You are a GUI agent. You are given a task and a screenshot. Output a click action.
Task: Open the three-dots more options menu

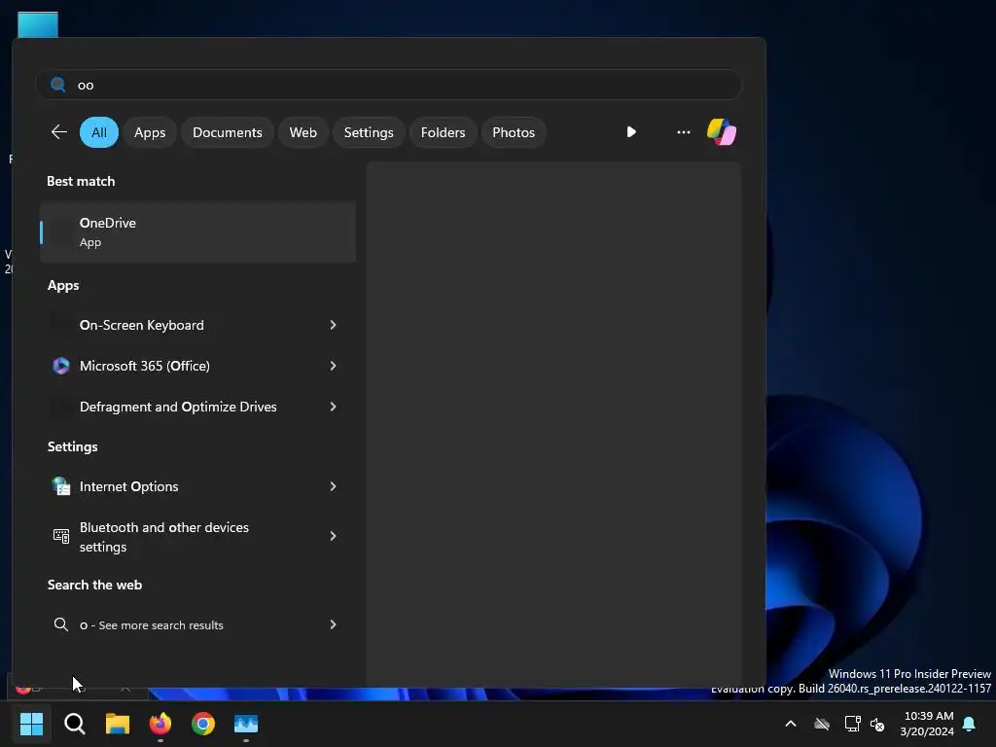point(684,132)
